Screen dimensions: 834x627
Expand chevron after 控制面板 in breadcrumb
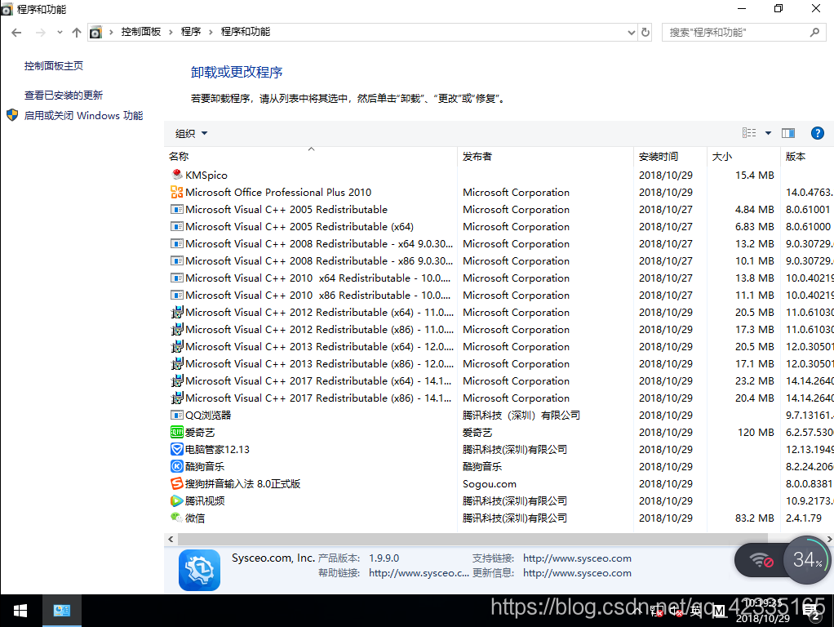[171, 32]
